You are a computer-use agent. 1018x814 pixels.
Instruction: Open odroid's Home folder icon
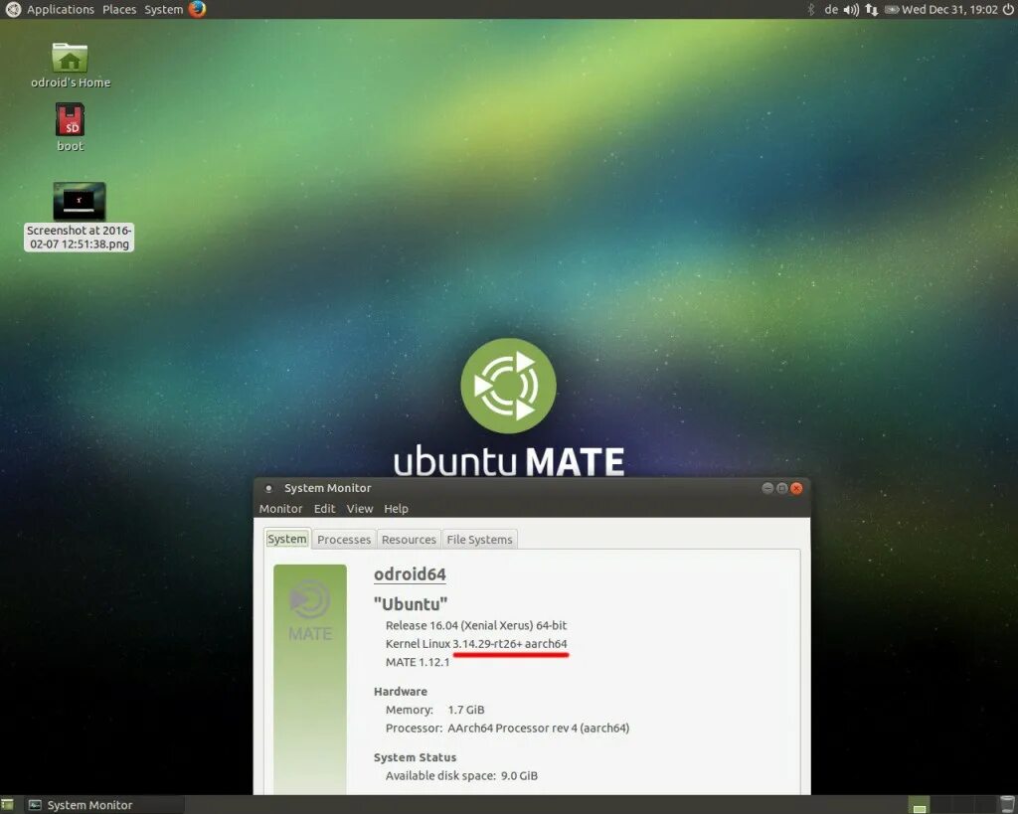tap(71, 65)
